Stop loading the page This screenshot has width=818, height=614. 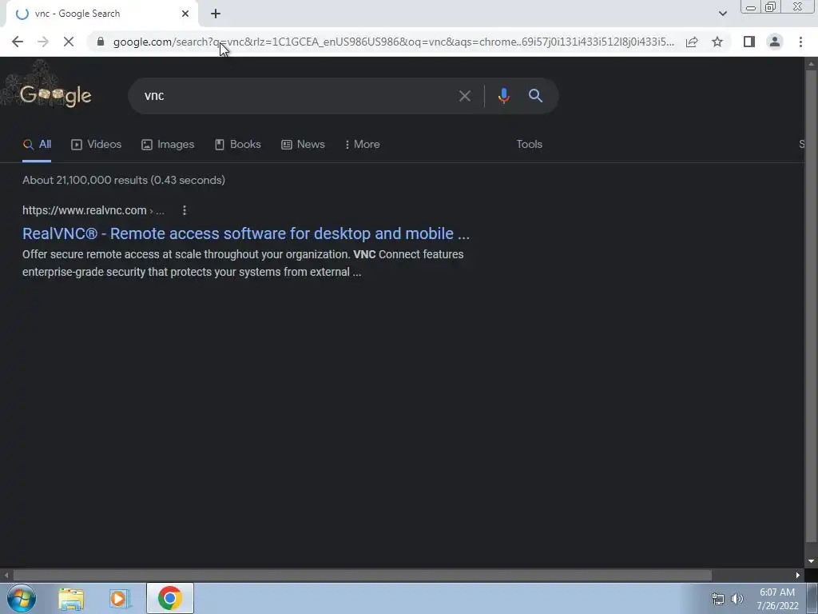click(x=69, y=42)
